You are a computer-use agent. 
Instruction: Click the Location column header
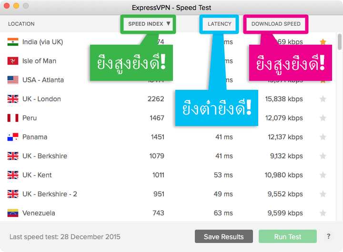pyautogui.click(x=21, y=24)
